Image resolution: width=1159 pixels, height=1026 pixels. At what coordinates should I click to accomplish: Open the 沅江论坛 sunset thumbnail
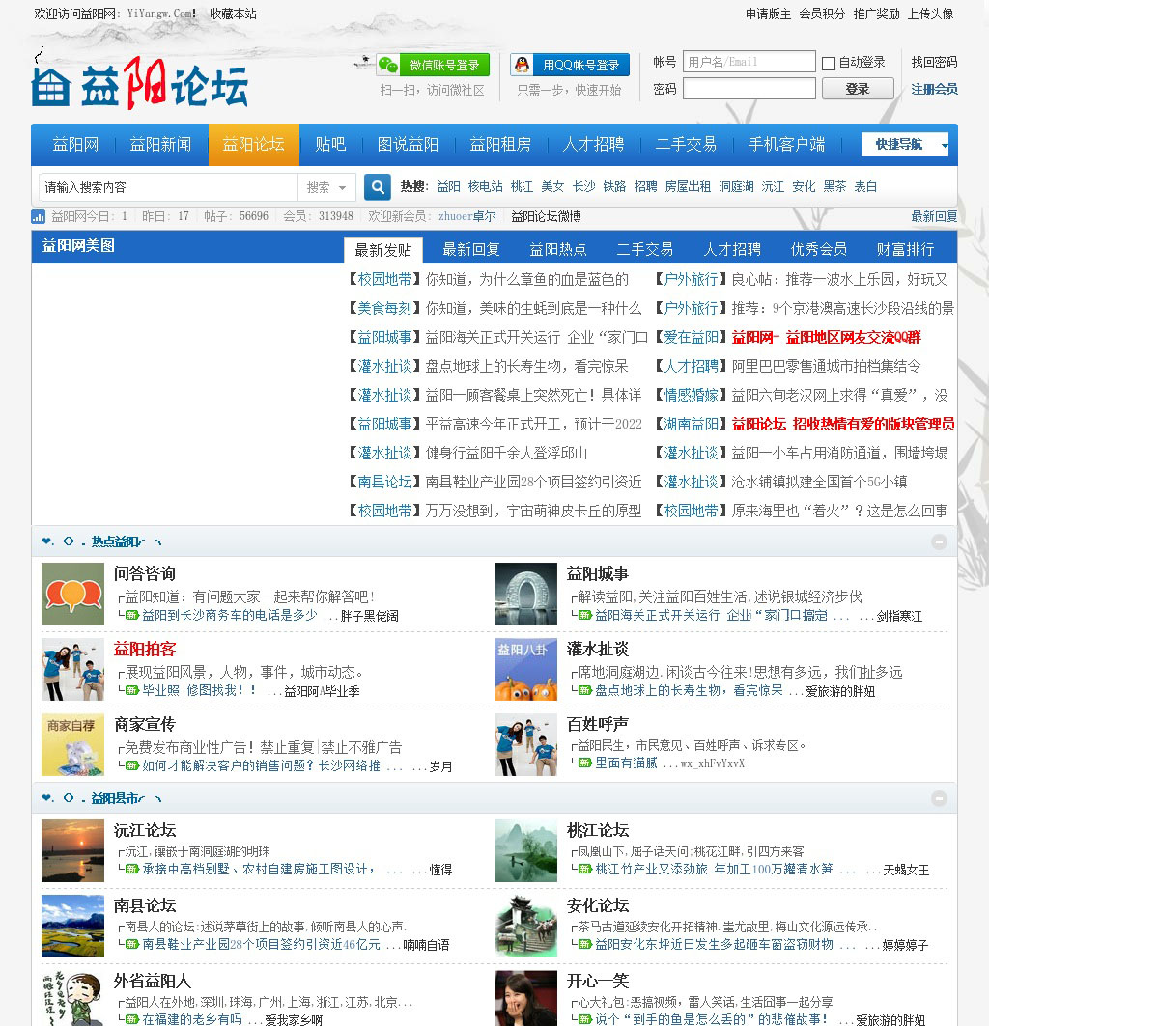tap(72, 850)
